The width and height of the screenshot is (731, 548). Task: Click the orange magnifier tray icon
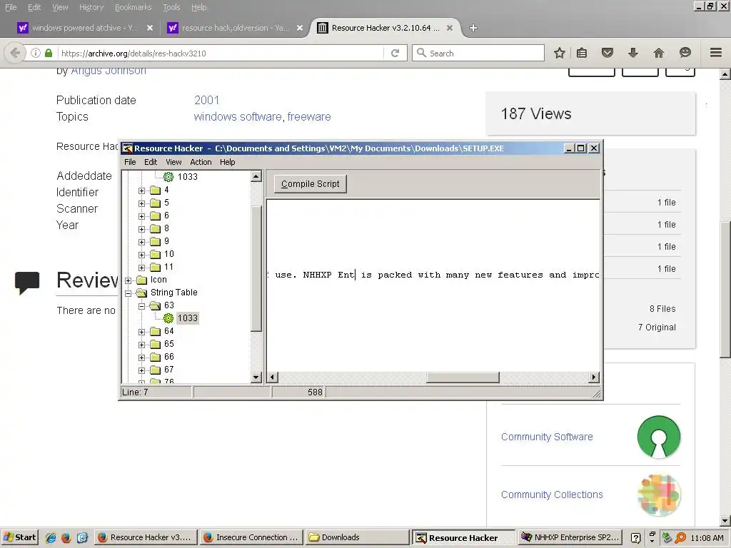(680, 538)
